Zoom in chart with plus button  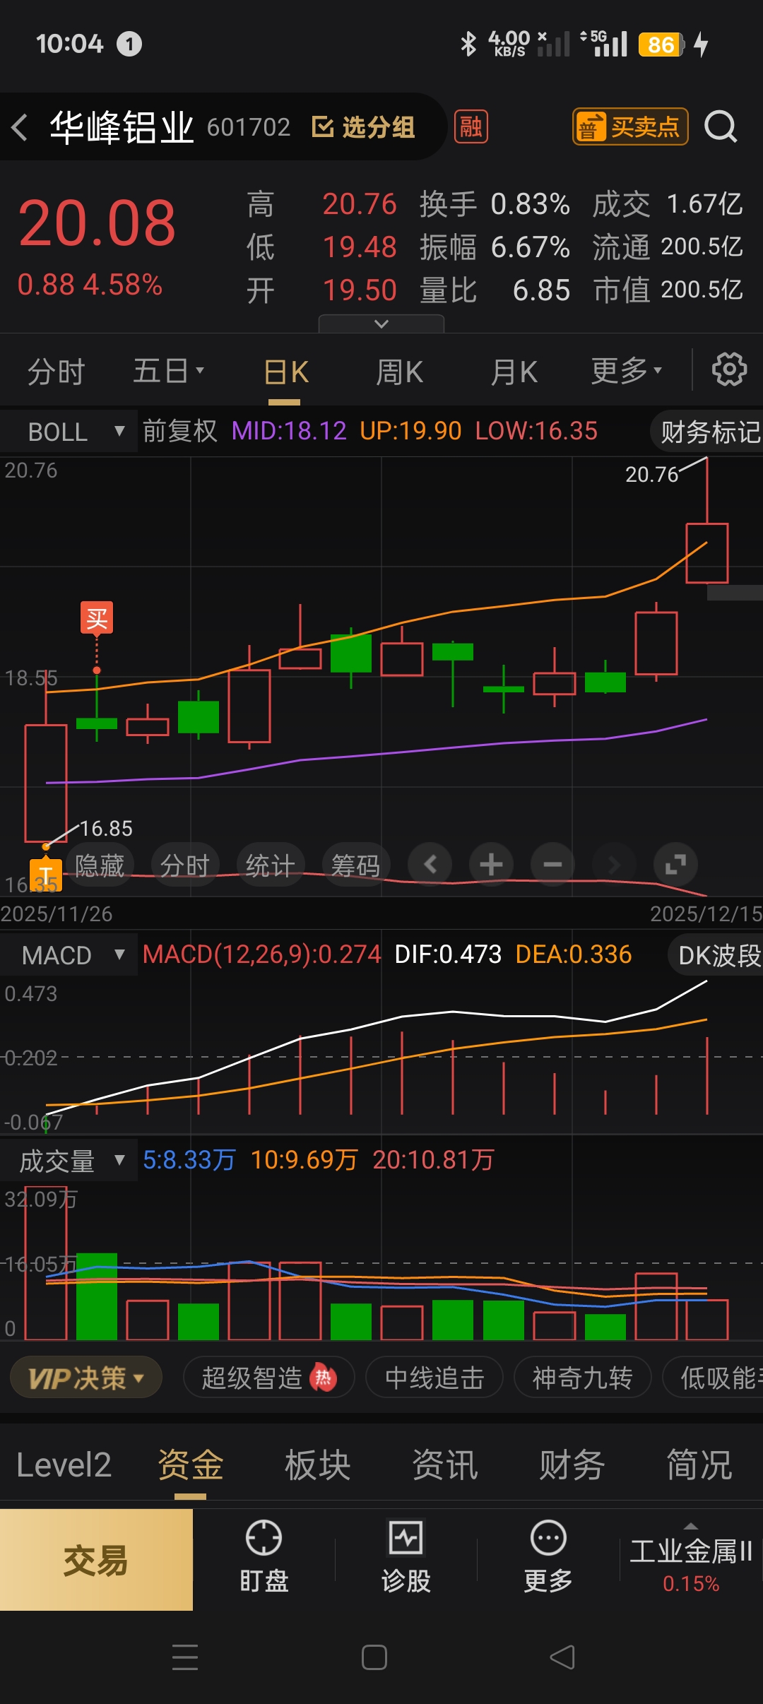[491, 864]
